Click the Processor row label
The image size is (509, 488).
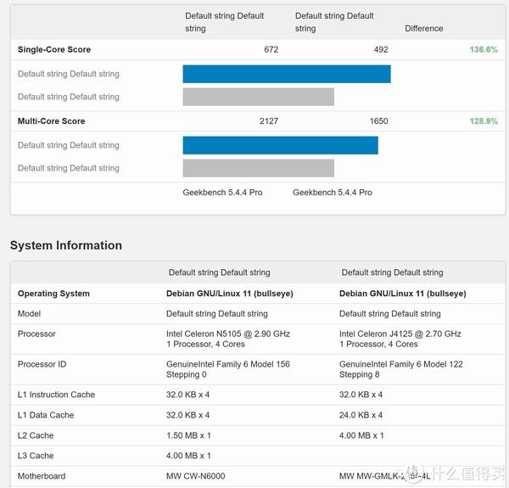coord(36,334)
